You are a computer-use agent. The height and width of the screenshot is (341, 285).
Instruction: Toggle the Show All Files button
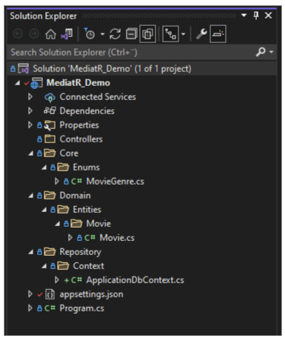point(147,34)
